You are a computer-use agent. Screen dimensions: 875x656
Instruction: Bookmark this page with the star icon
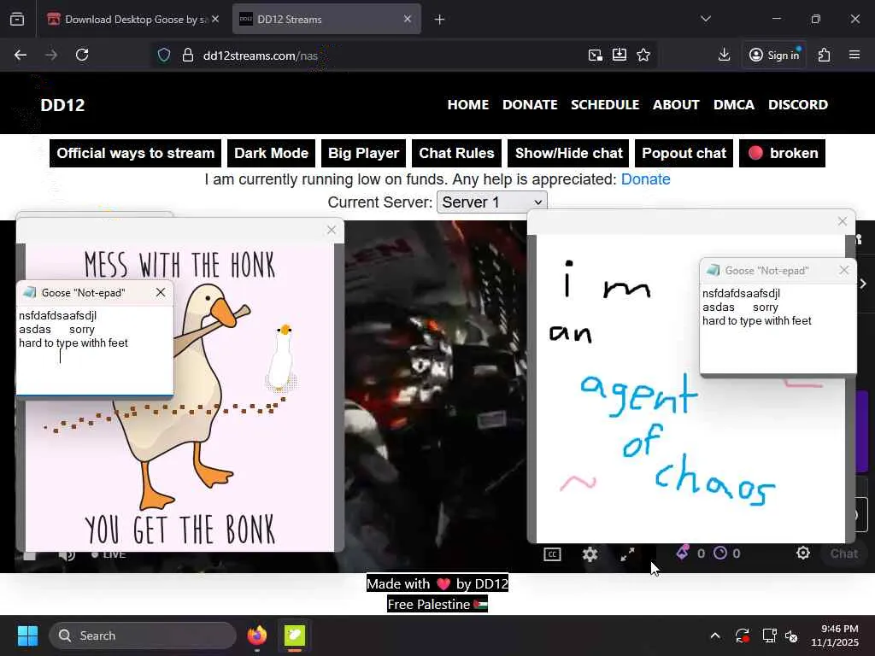click(x=643, y=55)
